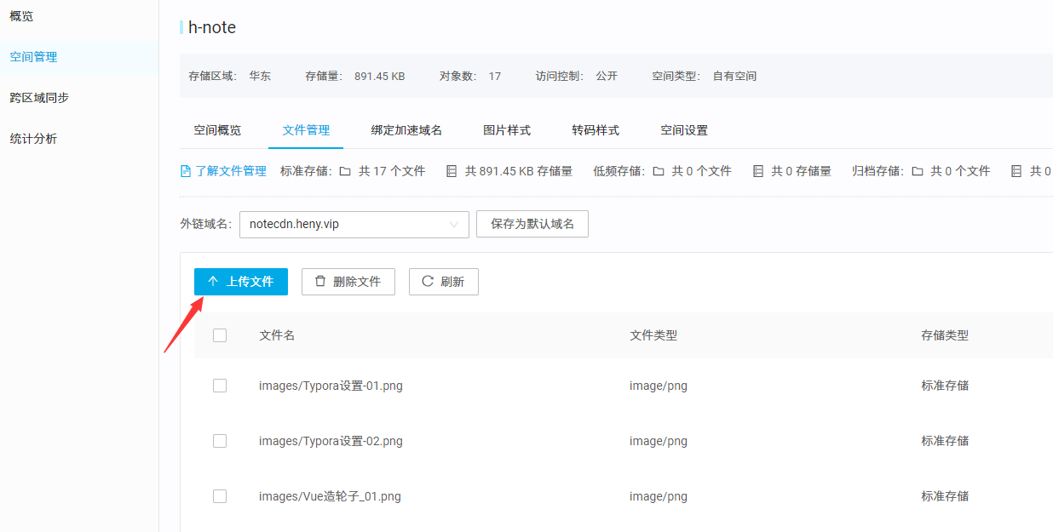Check the box for Vue造轮子_01.png
Image resolution: width=1053 pixels, height=532 pixels.
coord(220,496)
